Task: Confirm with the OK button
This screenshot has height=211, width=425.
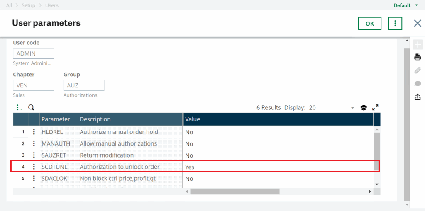Action: pyautogui.click(x=370, y=24)
